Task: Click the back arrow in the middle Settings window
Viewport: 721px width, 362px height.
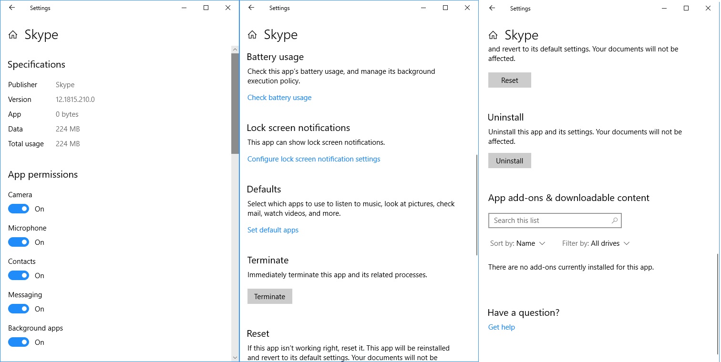Action: tap(251, 8)
